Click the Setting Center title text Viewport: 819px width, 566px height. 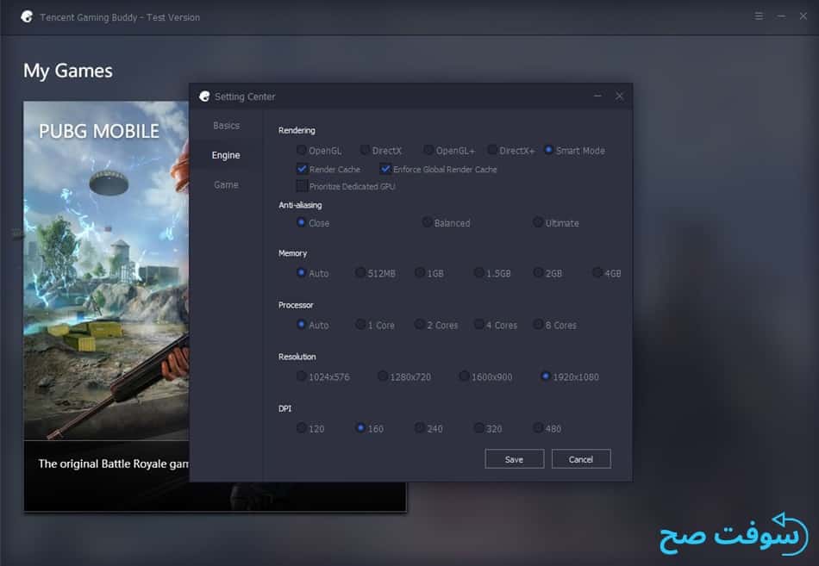245,96
